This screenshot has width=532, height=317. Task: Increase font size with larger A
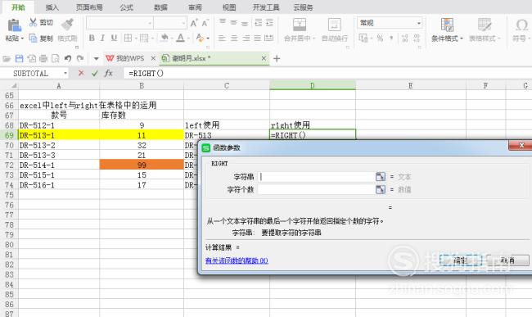pyautogui.click(x=194, y=23)
